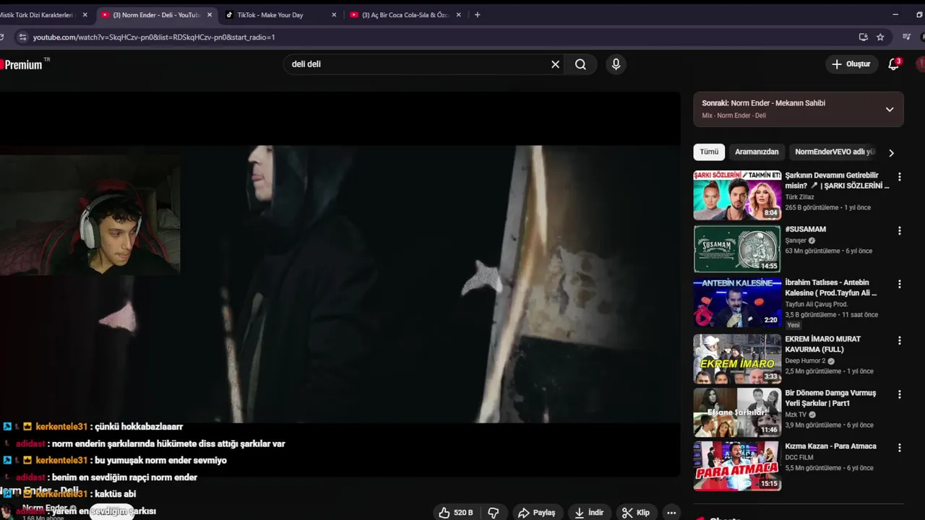Open the Şarkı Sözlerini Tahmin Et thumbnail
This screenshot has height=520, width=925.
737,195
